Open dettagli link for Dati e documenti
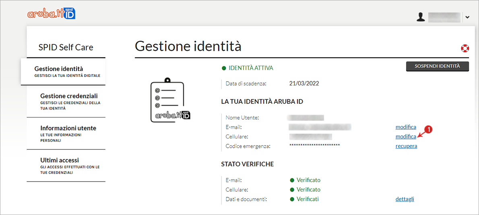 tap(405, 199)
